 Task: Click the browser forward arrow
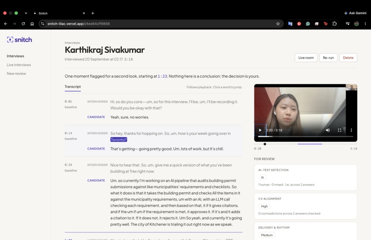click(14, 23)
